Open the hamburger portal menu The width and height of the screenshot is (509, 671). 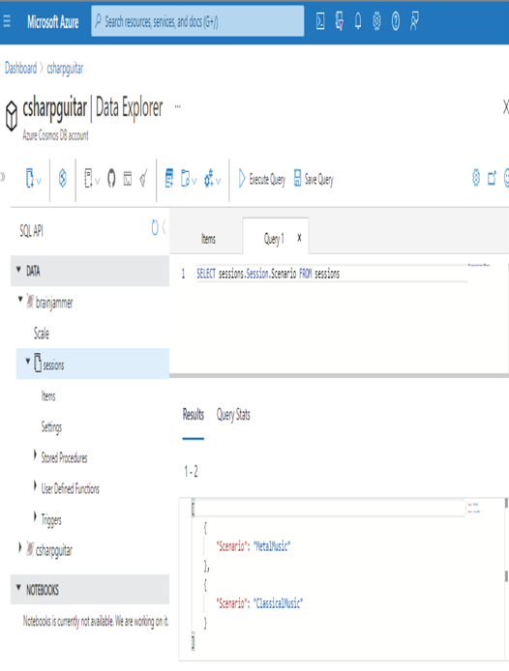(x=7, y=21)
